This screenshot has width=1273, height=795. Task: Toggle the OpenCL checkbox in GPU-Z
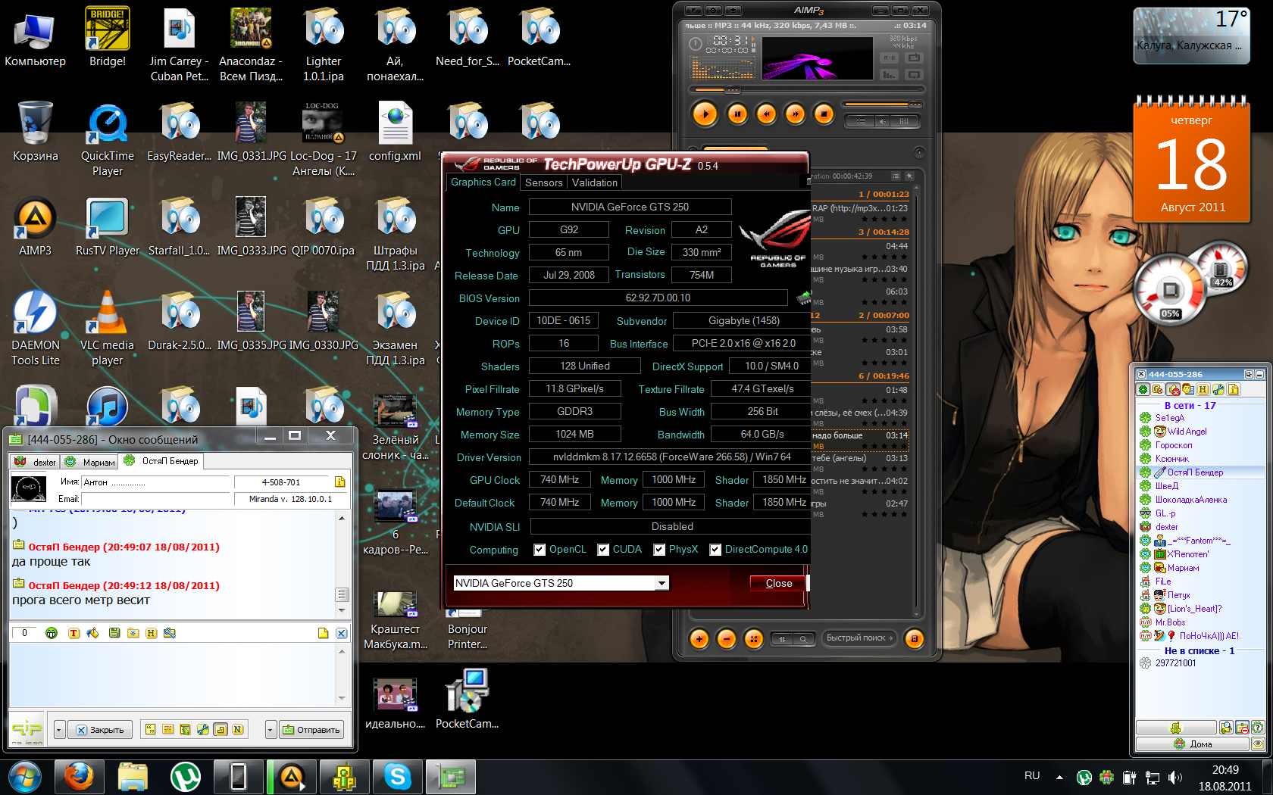point(540,550)
